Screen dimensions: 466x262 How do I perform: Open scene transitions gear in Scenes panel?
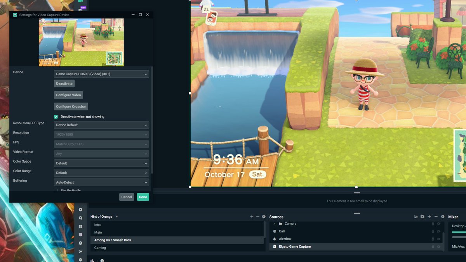click(264, 217)
